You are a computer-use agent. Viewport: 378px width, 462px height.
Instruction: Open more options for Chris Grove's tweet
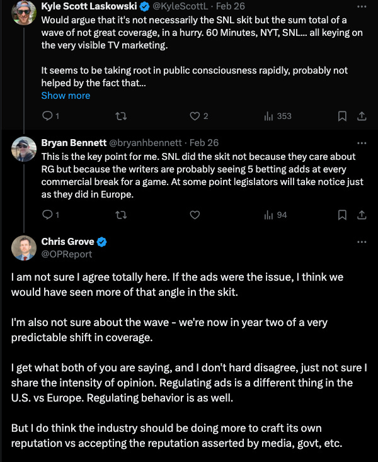pyautogui.click(x=362, y=242)
